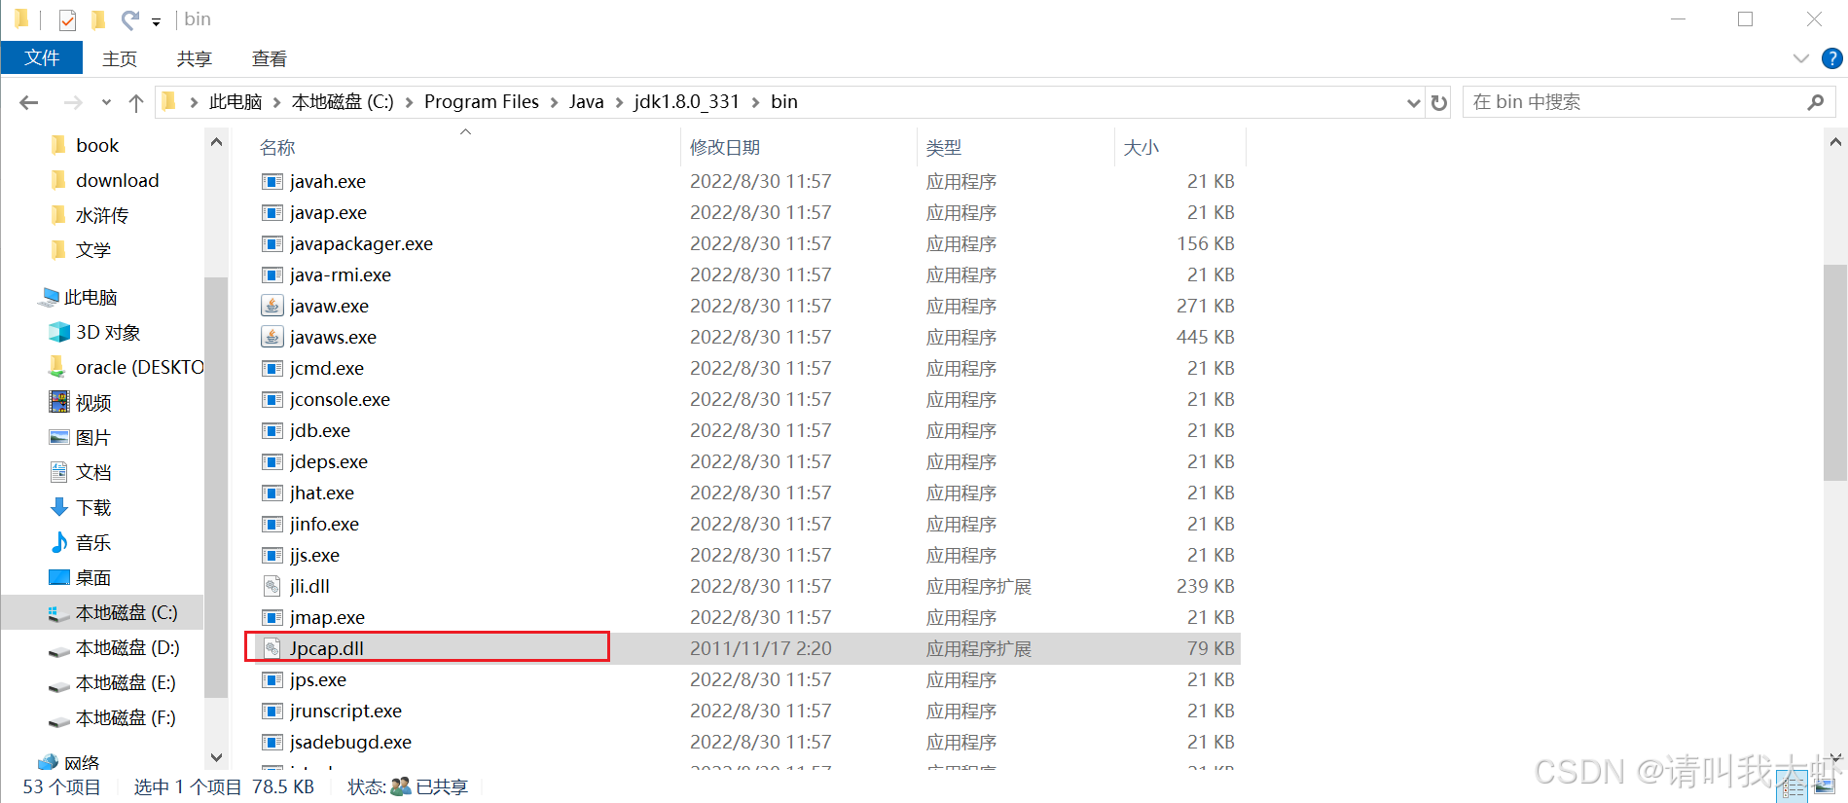
Task: Click the 视频 film icon in sidebar
Action: (x=59, y=402)
